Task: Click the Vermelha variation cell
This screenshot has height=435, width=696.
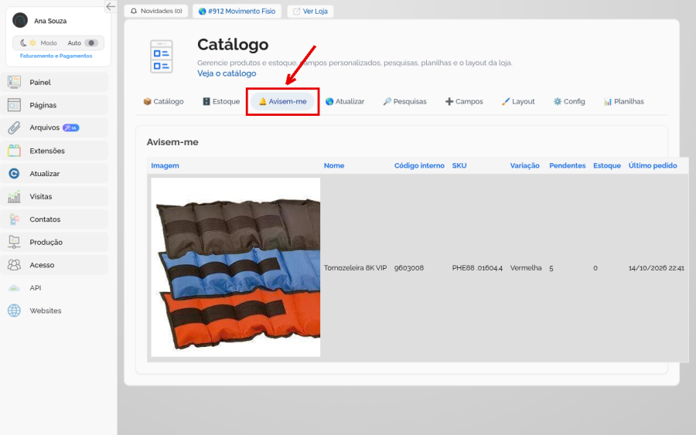Action: coord(526,268)
